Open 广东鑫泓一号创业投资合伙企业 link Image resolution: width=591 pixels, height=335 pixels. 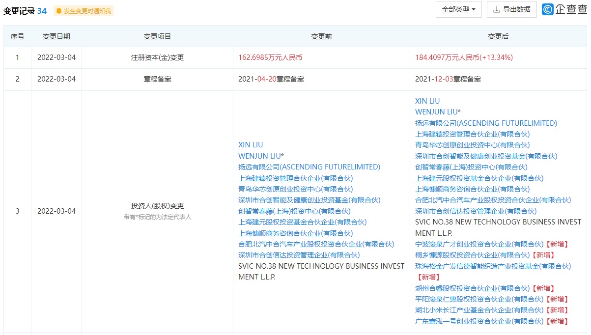tap(479, 321)
